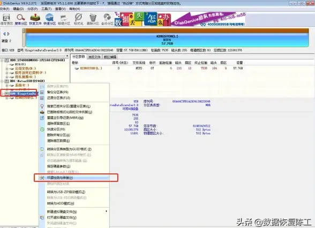Image resolution: width=315 pixels, height=228 pixels.
Task: Select the 公司文档 partition in tree
Action: pos(25,69)
